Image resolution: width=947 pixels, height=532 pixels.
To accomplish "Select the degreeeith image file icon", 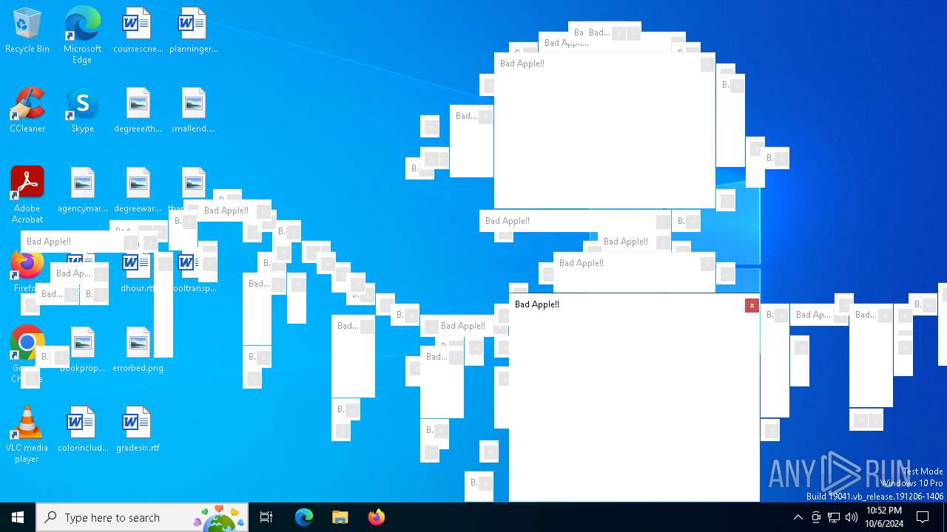I will point(138,110).
